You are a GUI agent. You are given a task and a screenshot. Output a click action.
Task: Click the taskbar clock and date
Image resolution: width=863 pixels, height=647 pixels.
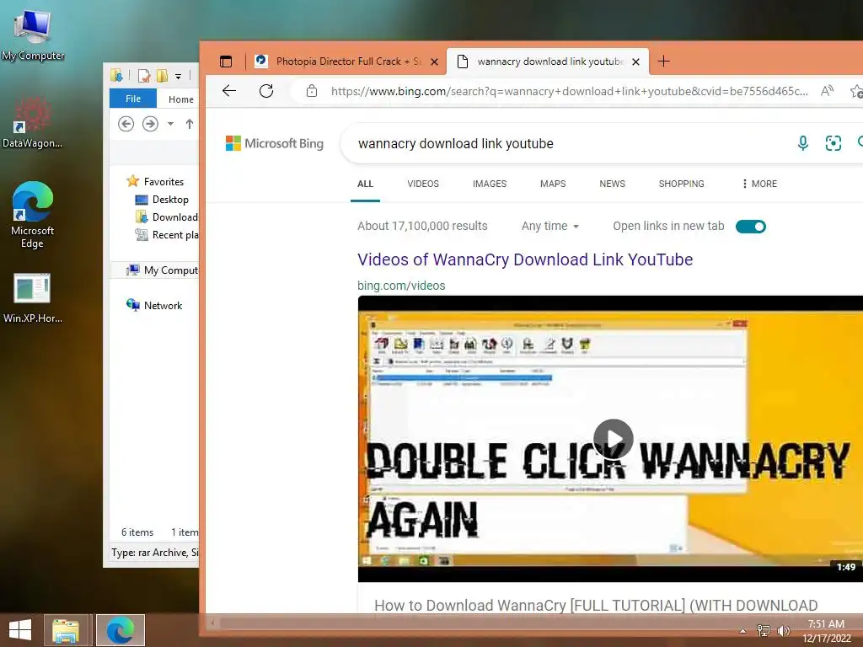[826, 630]
